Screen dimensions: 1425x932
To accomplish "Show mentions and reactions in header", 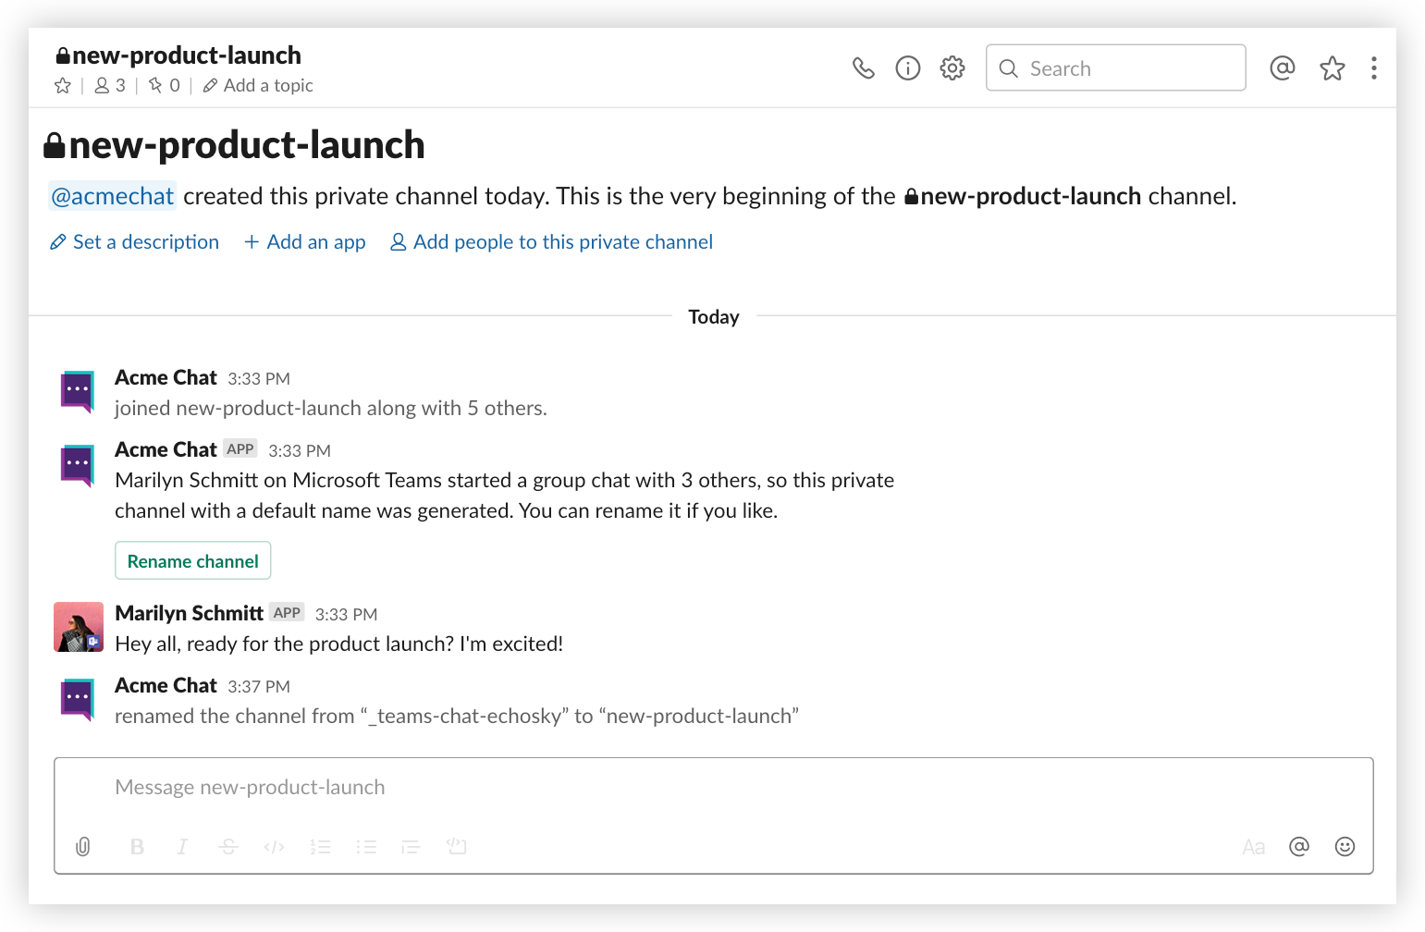I will click(x=1282, y=68).
